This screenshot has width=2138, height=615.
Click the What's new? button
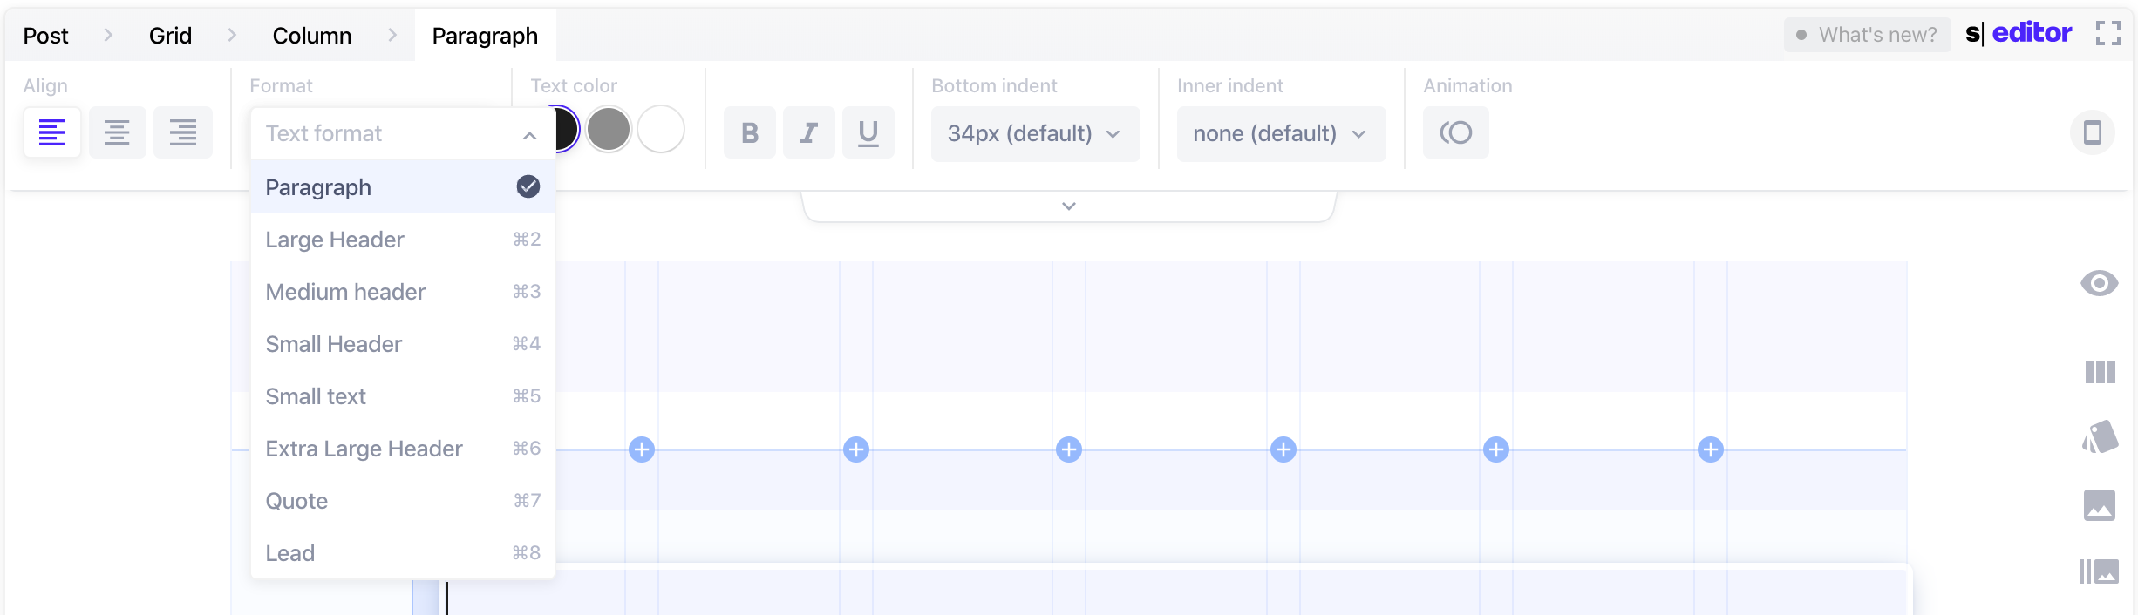click(1867, 35)
